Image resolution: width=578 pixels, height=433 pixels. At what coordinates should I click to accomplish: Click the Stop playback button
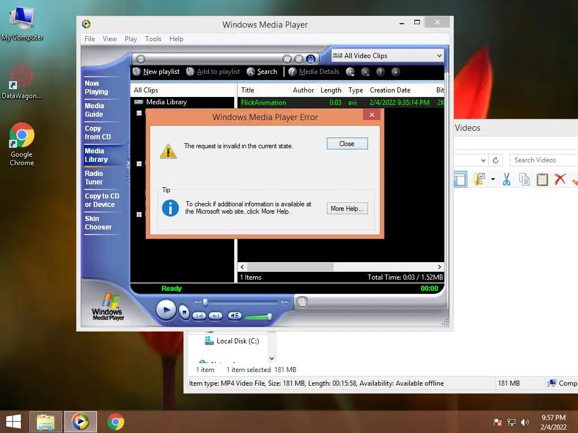pos(184,312)
